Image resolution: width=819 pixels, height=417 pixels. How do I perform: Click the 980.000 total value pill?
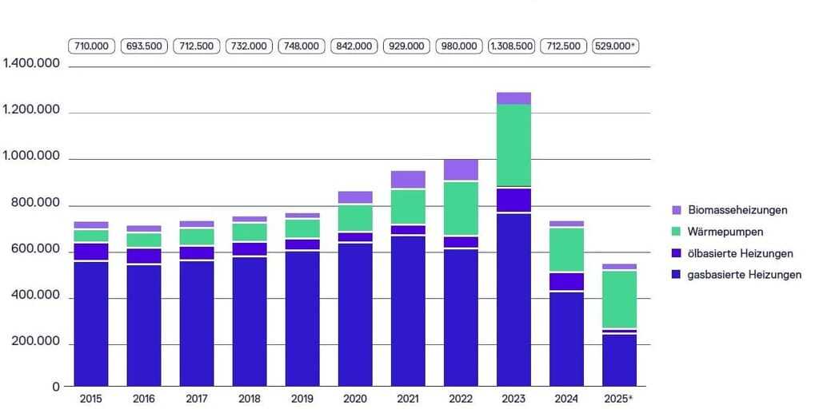tap(459, 46)
